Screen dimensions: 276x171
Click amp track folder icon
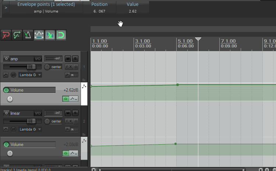(84, 80)
